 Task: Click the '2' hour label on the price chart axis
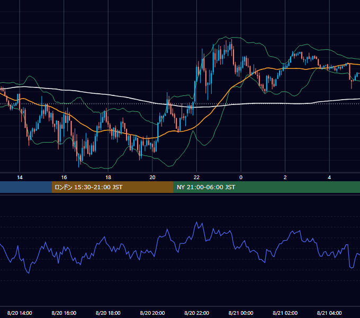coord(285,178)
